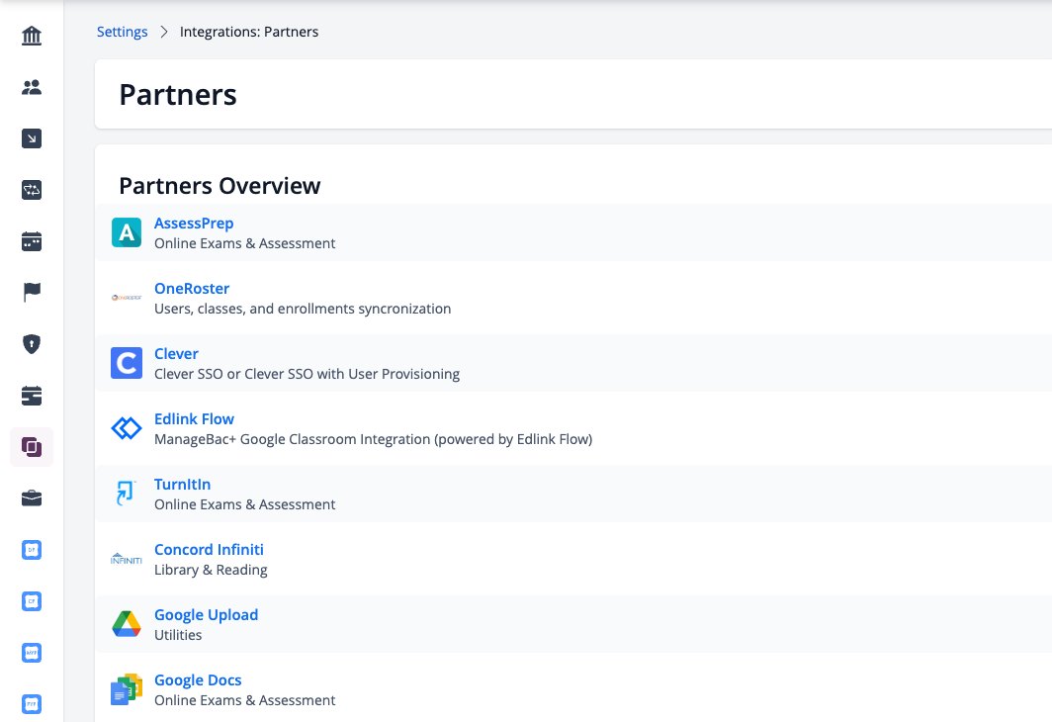Click 'Clever SSO or Clever SSO with User Provisioning' text
The height and width of the screenshot is (722, 1052).
[x=307, y=374]
